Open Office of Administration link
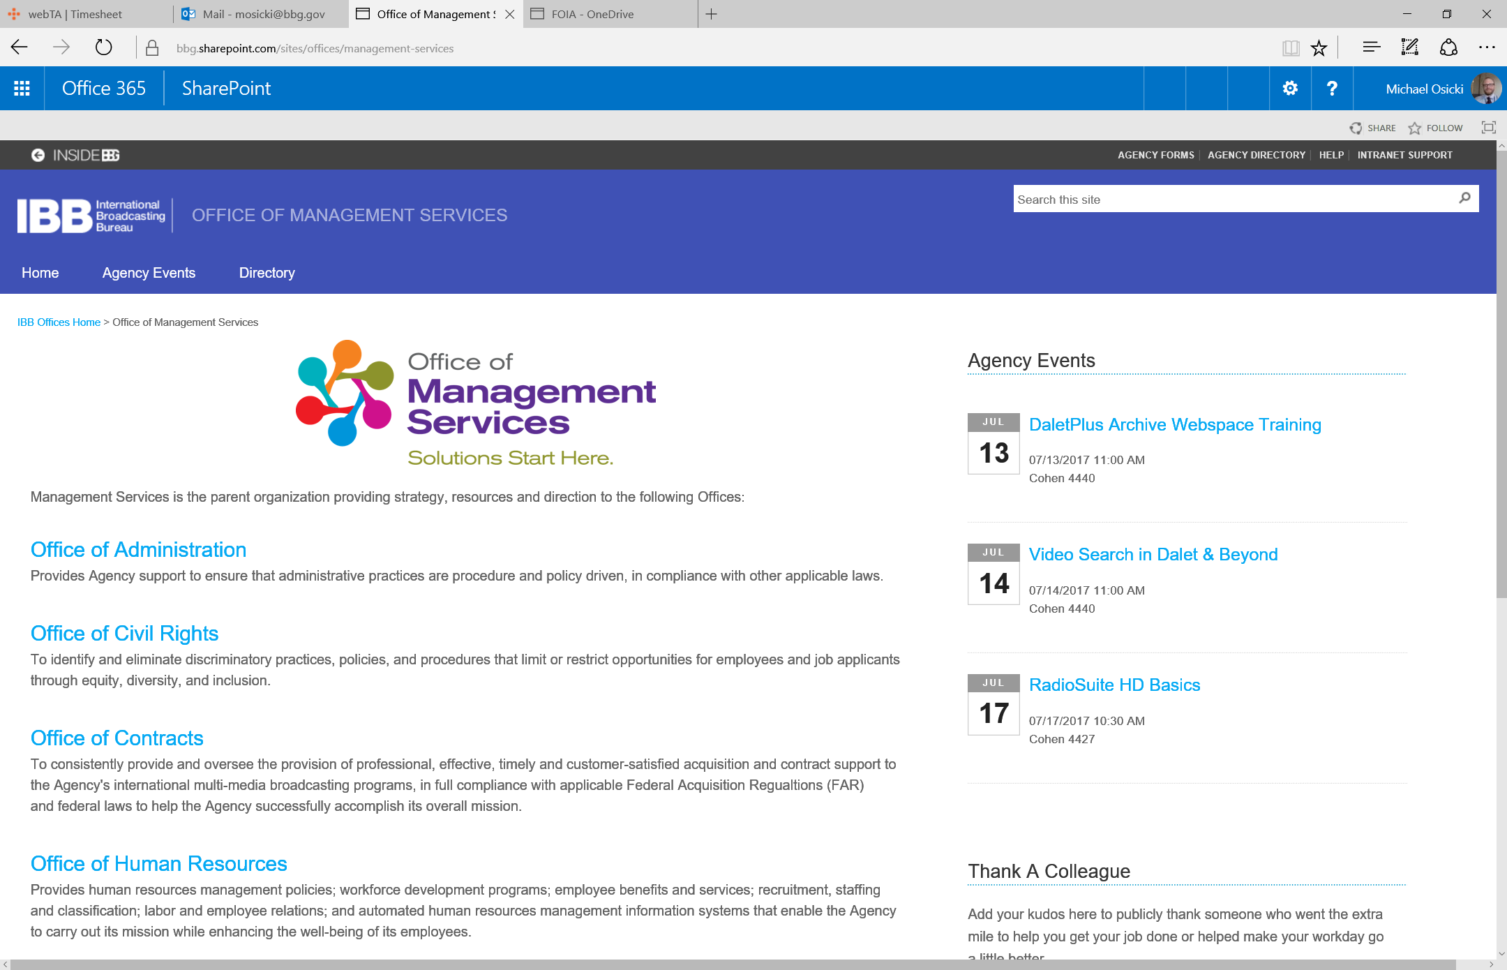 point(138,550)
